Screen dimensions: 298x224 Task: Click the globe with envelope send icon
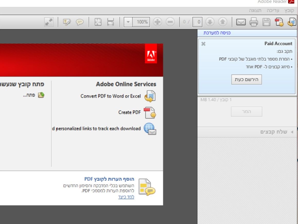click(x=150, y=129)
